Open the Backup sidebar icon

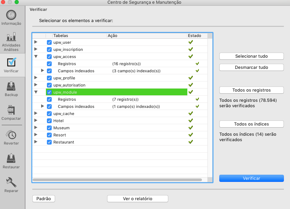pos(11,87)
